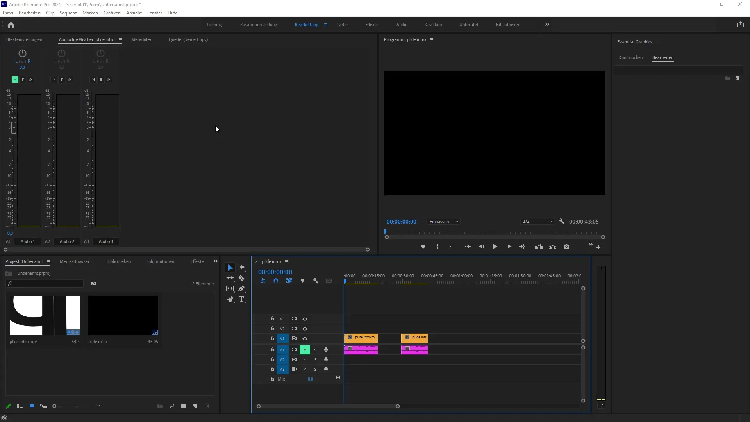This screenshot has height=422, width=750.
Task: Open Project panel sort dropdown
Action: pyautogui.click(x=93, y=406)
